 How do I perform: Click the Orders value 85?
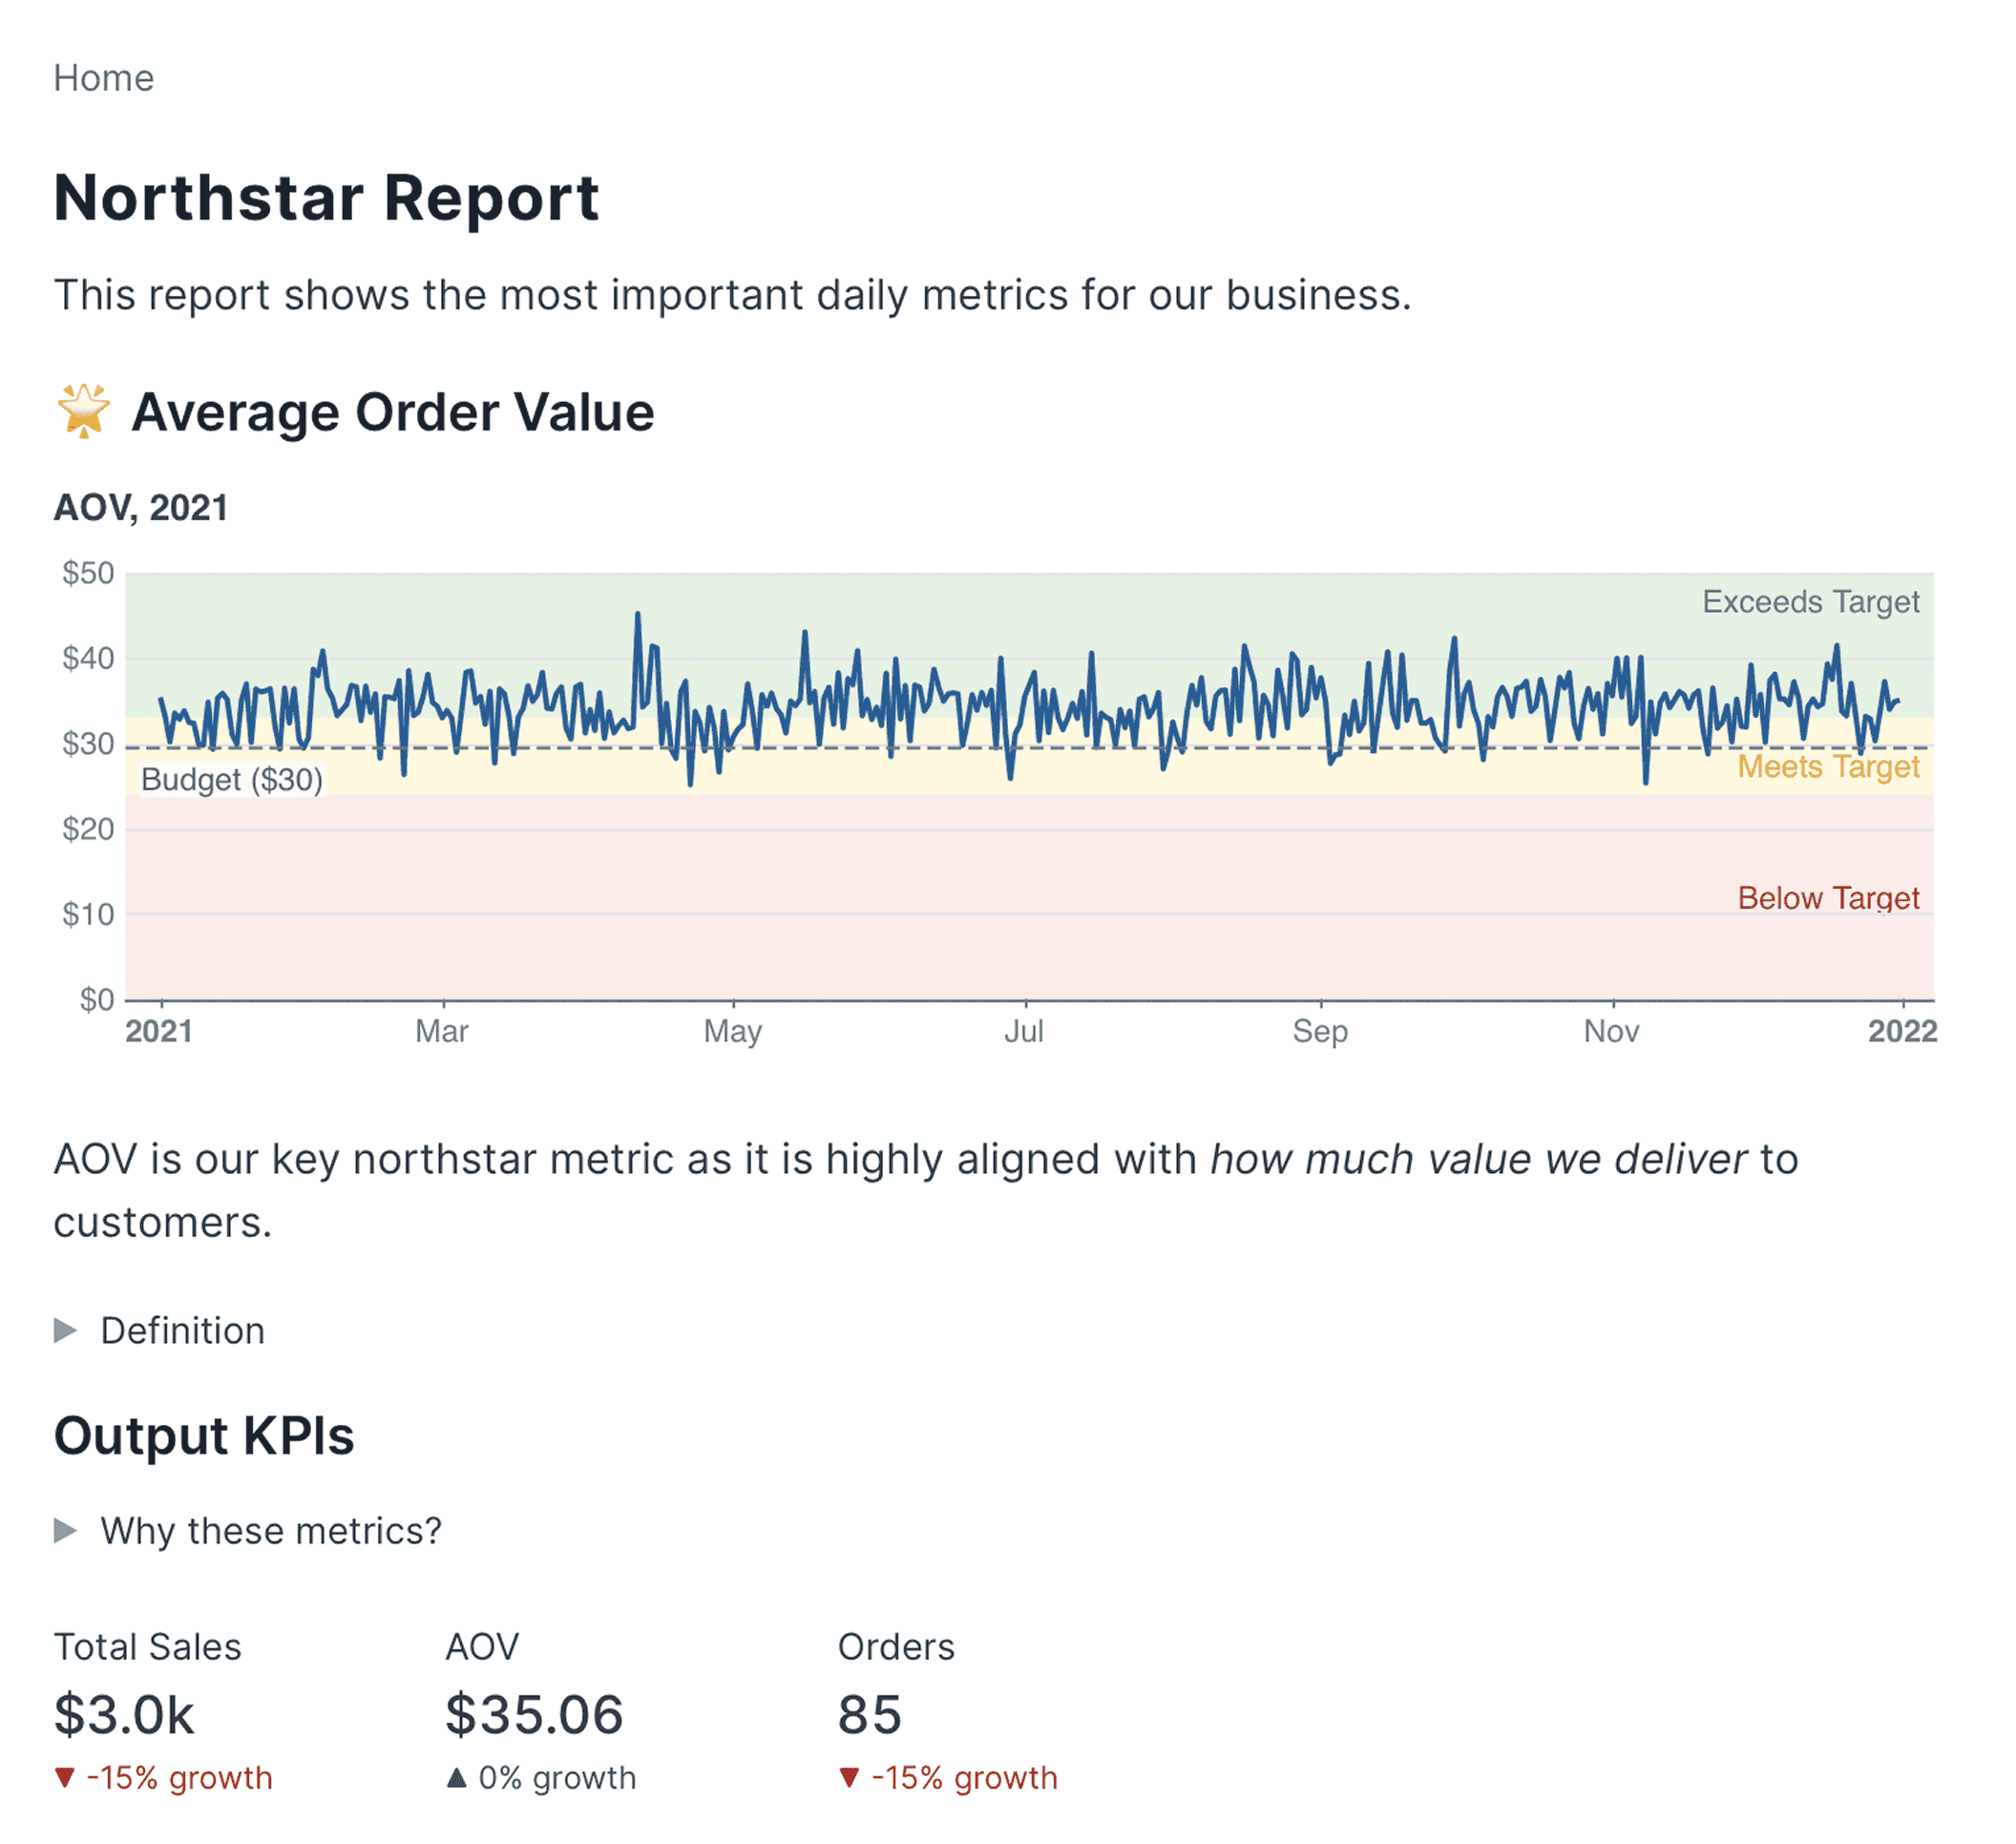pos(869,1714)
